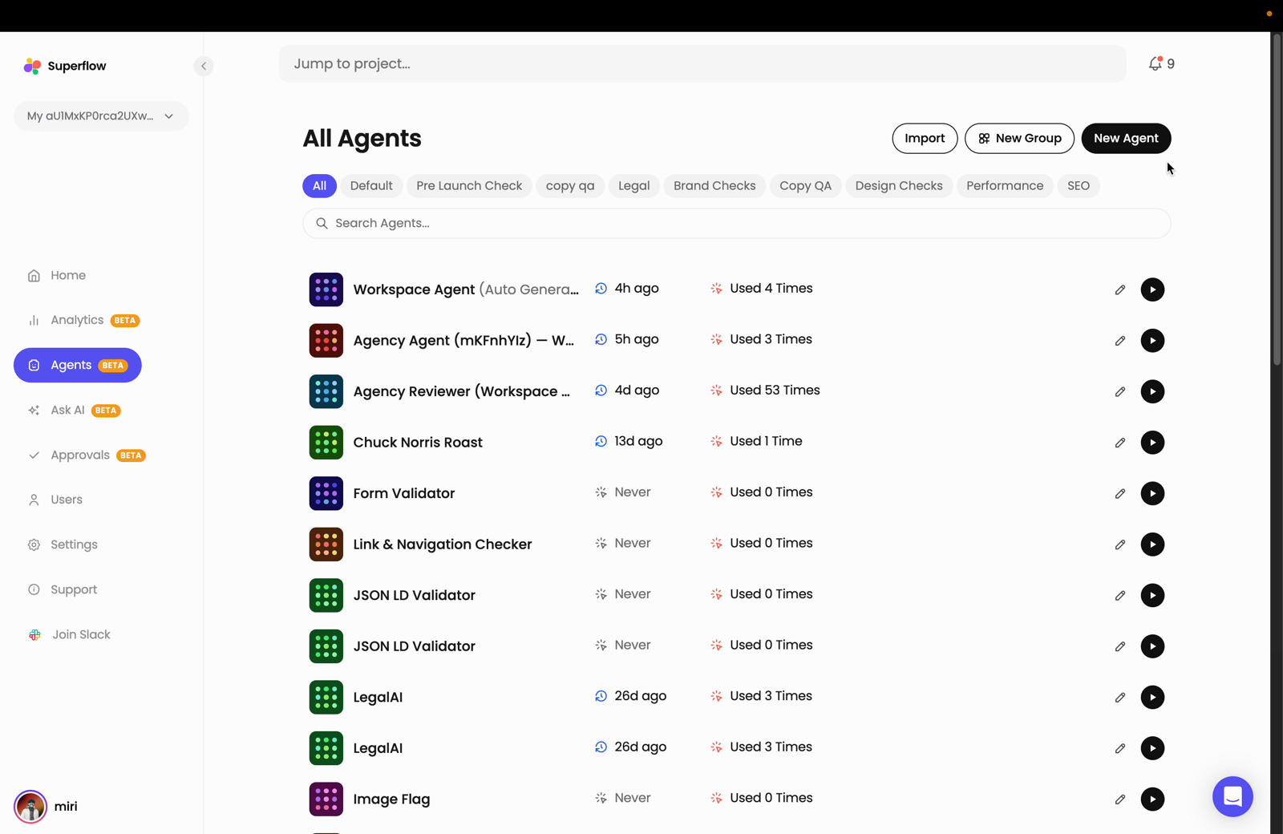Open notifications bell showing 9
The height and width of the screenshot is (834, 1283).
tap(1161, 63)
